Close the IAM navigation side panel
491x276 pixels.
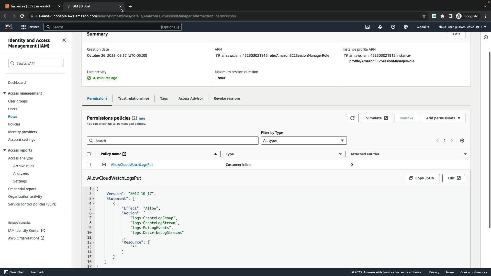coord(64,40)
